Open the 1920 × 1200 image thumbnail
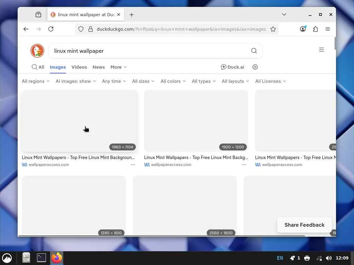This screenshot has height=265, width=354. (x=196, y=121)
